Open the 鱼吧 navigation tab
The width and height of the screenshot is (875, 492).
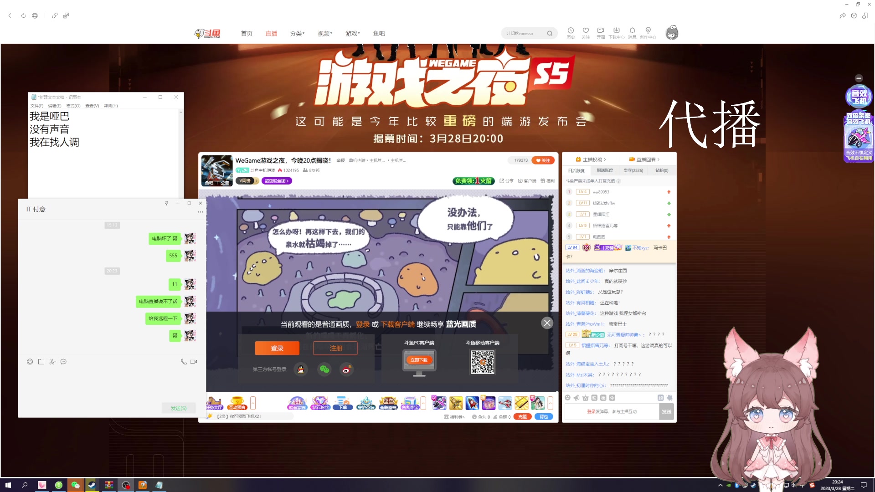(379, 33)
